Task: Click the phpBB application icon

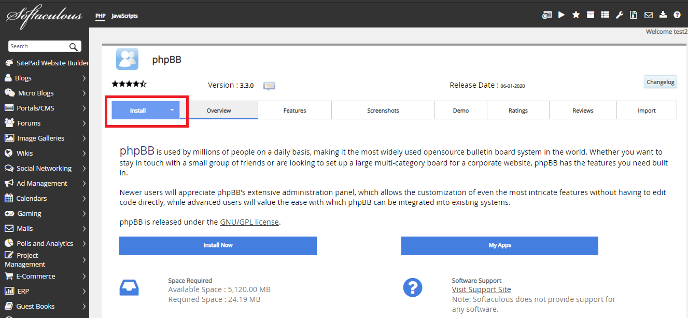Action: pos(127,59)
